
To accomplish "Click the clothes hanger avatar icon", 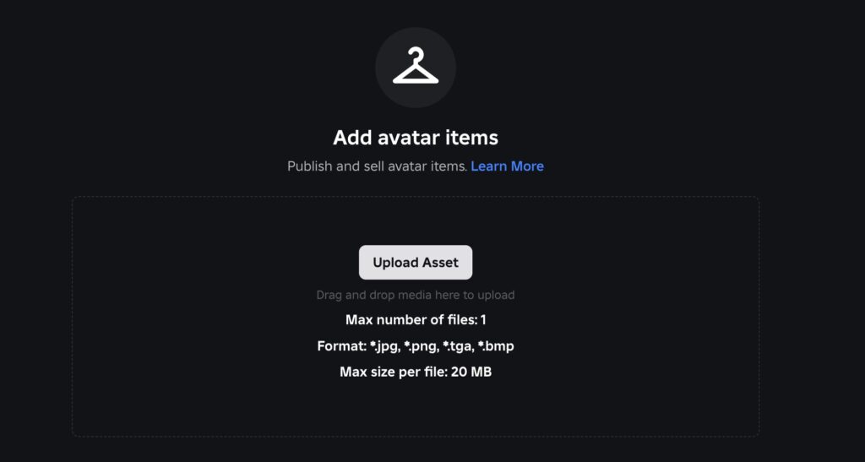I will (416, 66).
